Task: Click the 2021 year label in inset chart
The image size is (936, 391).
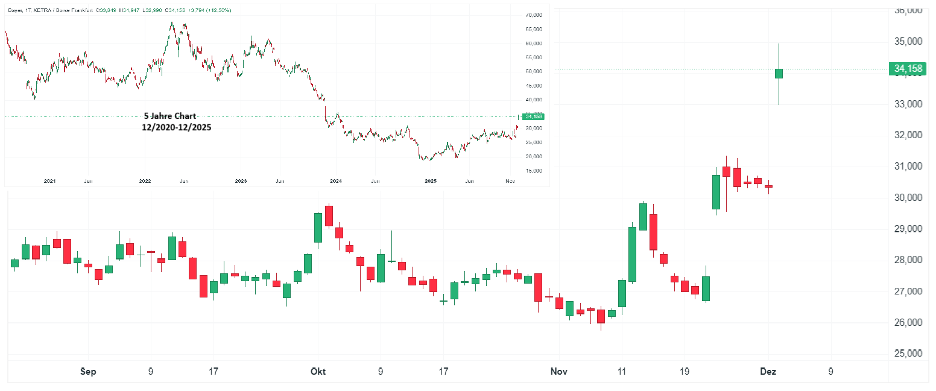Action: point(49,181)
